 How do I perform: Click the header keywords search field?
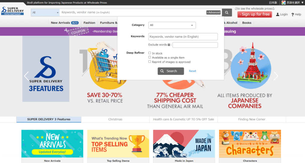[133, 12]
